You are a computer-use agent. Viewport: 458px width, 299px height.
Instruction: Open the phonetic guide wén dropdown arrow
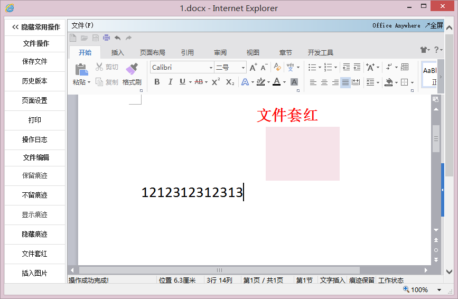point(298,68)
